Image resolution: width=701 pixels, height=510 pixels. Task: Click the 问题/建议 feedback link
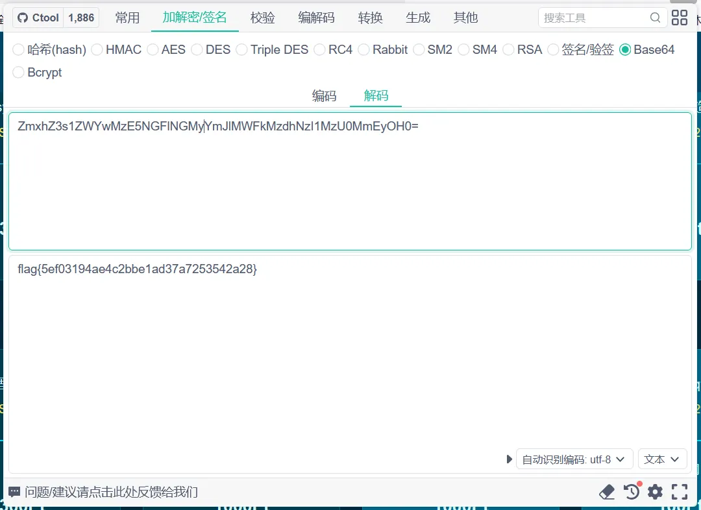111,492
